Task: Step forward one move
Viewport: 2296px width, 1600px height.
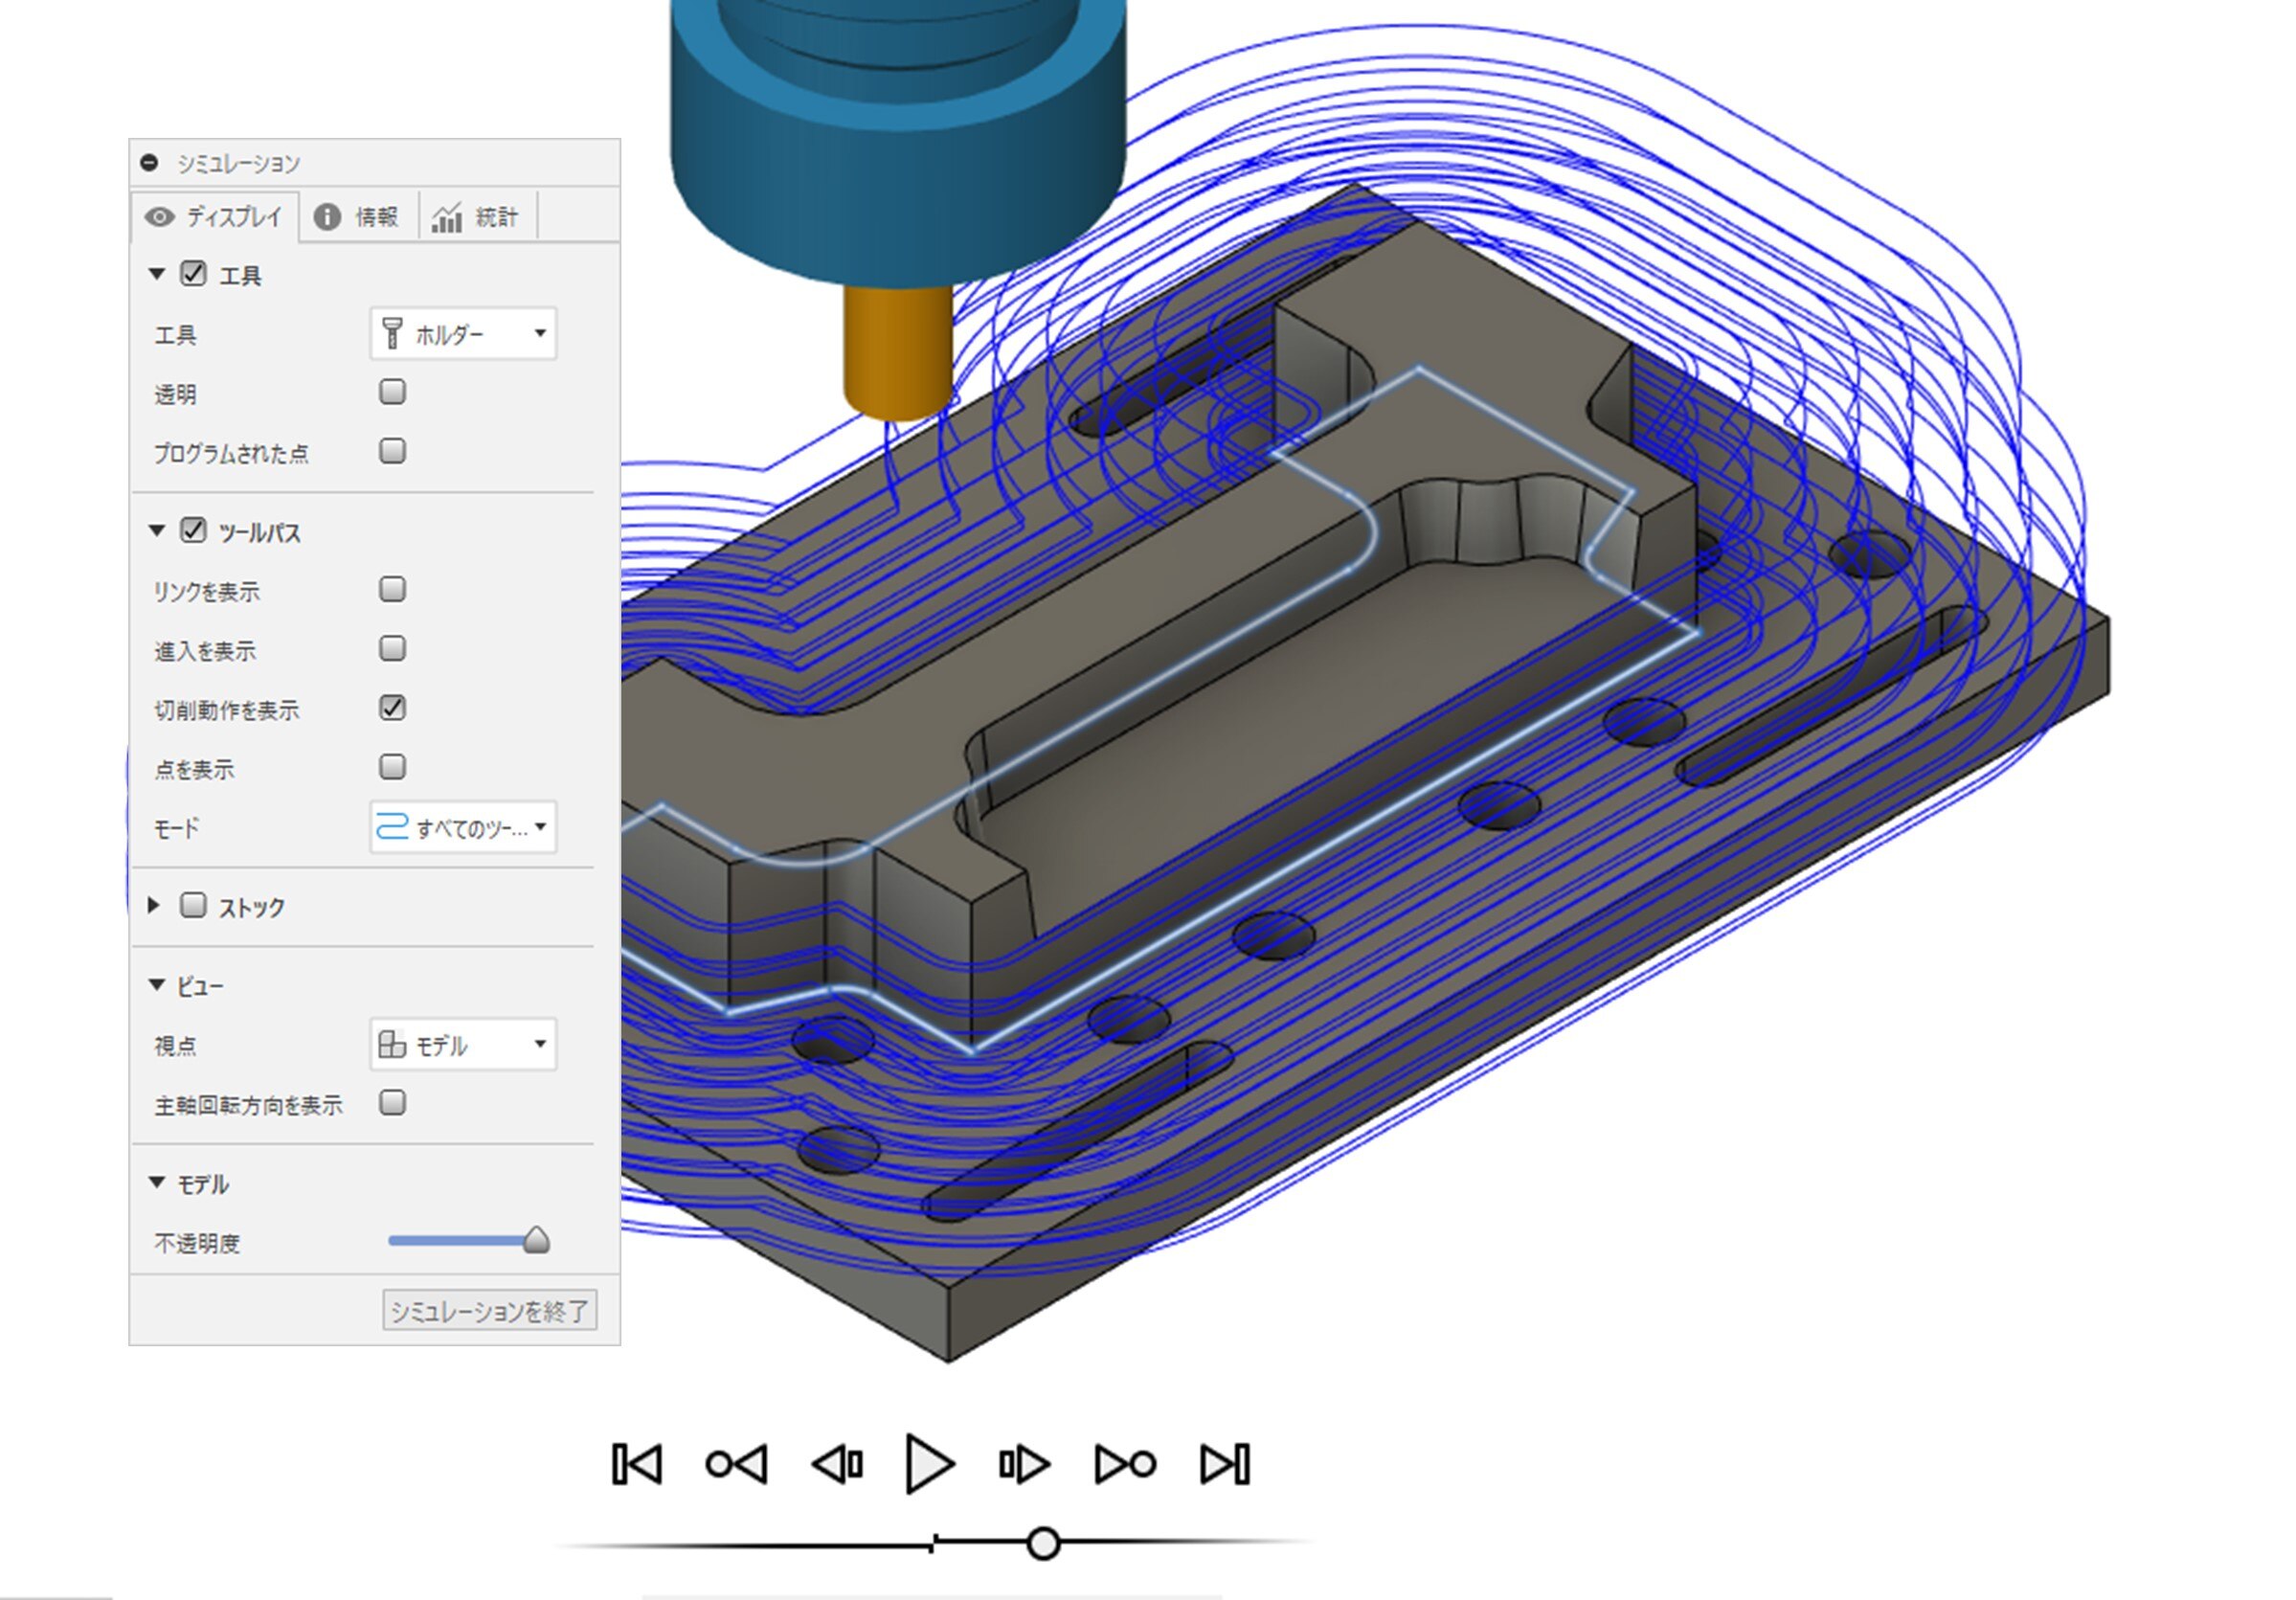Action: (x=1024, y=1464)
